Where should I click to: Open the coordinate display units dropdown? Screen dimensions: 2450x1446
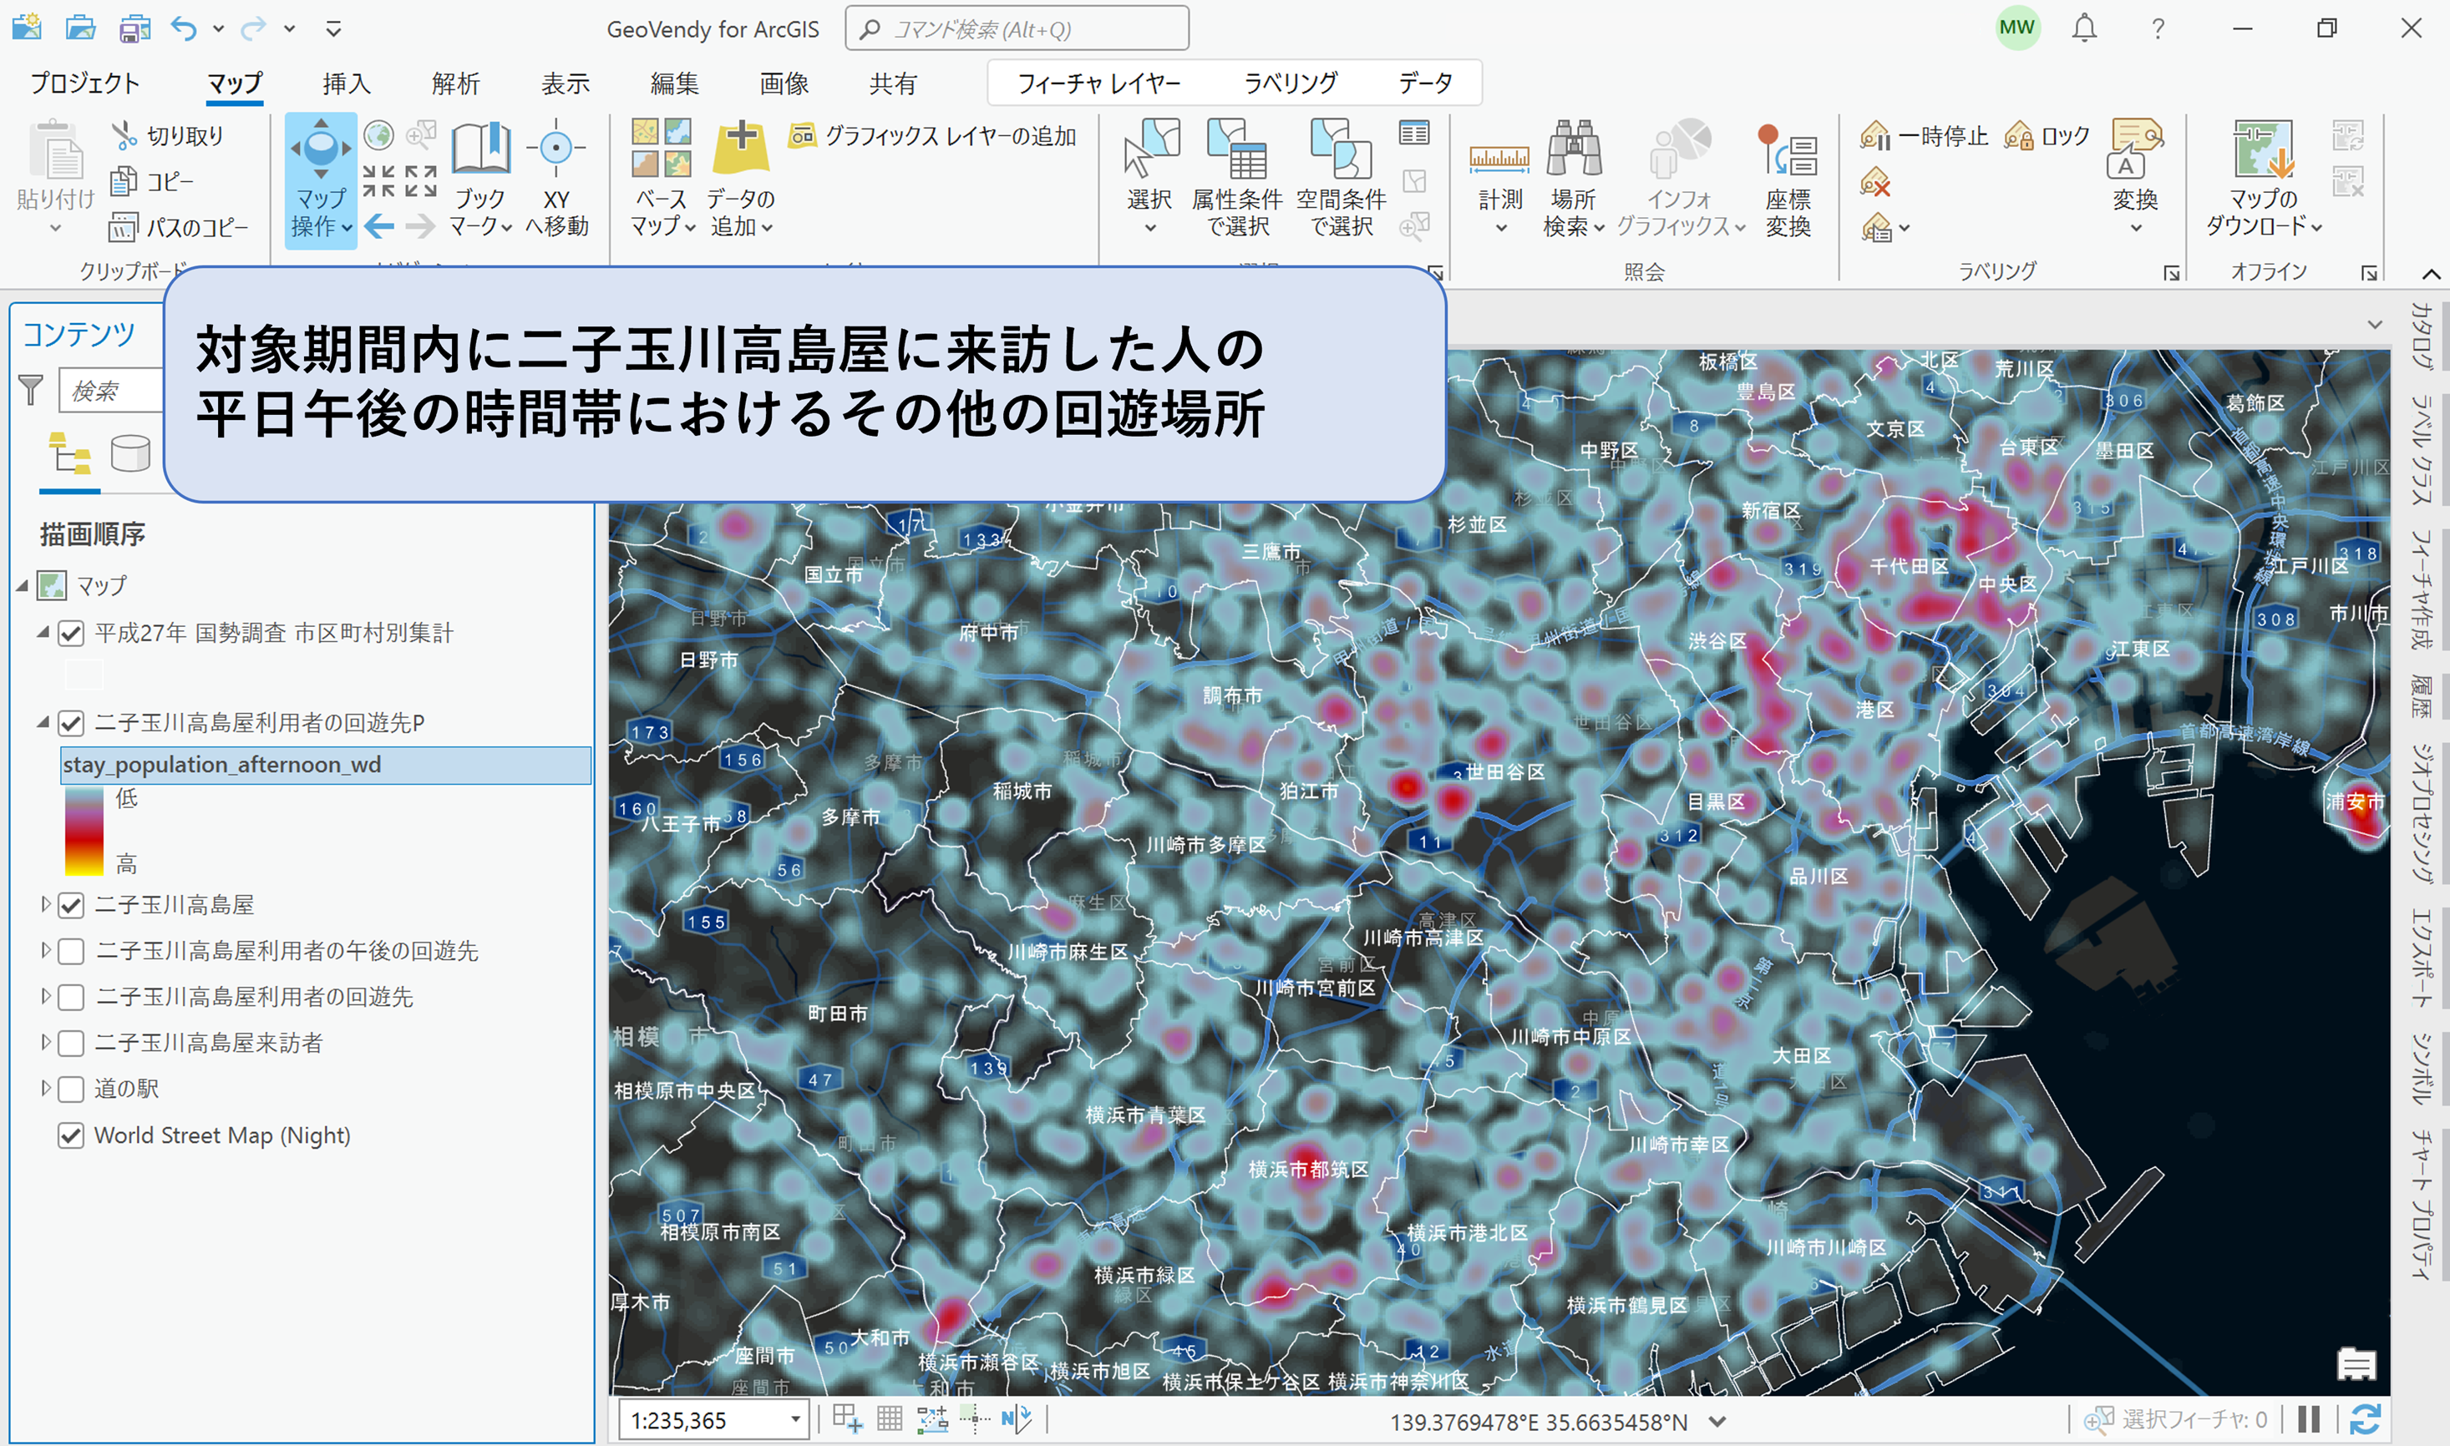pos(1717,1422)
